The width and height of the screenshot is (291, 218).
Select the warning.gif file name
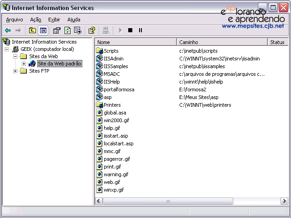pyautogui.click(x=116, y=174)
